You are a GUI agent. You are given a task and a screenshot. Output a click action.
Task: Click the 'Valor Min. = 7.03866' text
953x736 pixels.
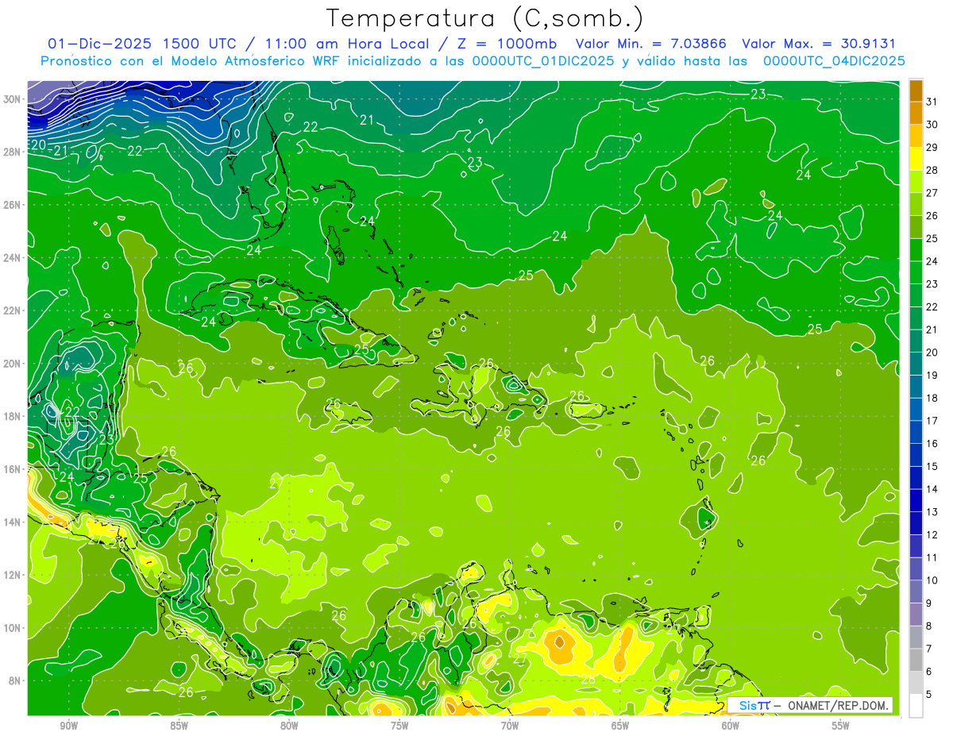(651, 44)
